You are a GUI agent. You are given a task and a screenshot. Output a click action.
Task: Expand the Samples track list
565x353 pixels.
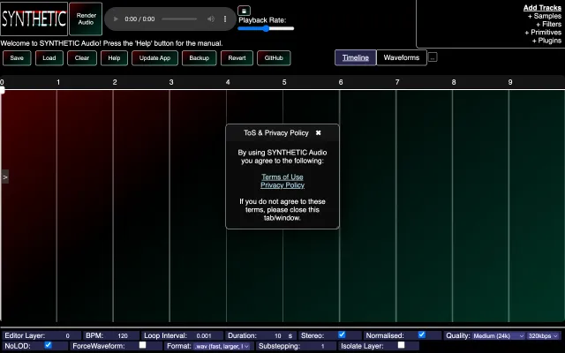pyautogui.click(x=545, y=16)
